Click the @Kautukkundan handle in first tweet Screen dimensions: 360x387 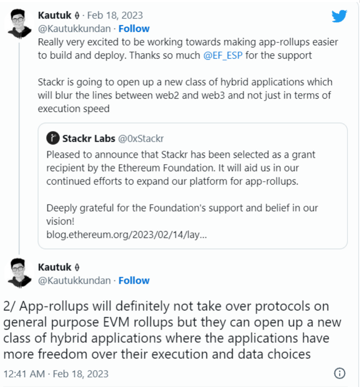(74, 28)
